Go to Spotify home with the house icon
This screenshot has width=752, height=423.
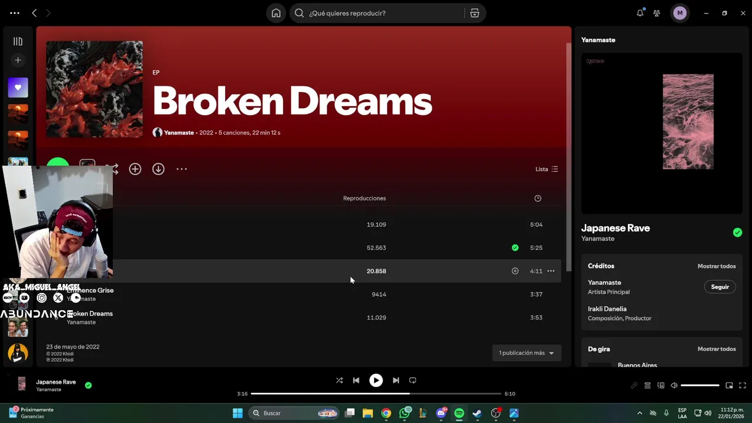tap(276, 13)
